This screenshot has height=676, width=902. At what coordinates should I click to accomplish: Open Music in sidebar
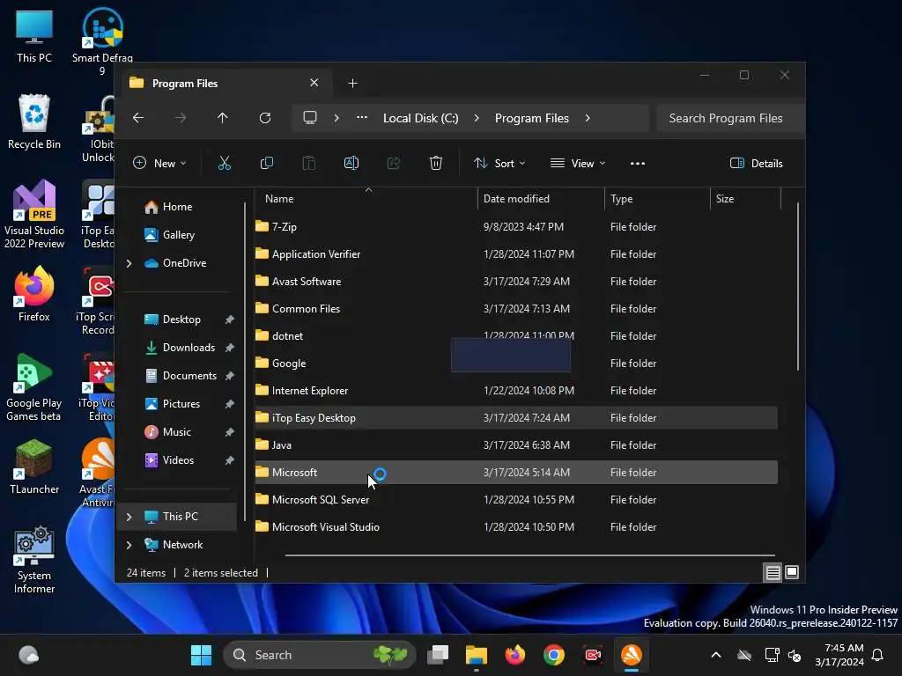[179, 432]
